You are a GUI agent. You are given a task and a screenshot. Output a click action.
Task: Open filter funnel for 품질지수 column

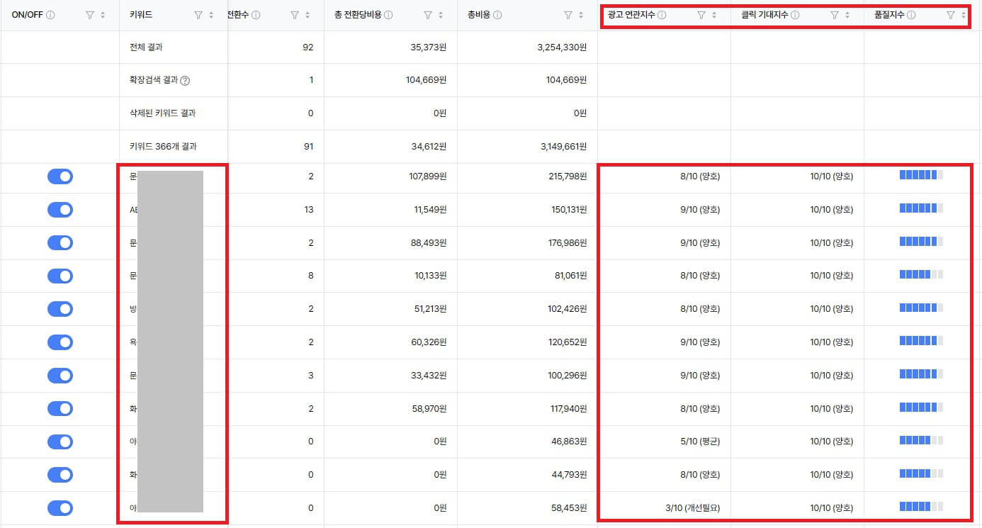point(951,15)
